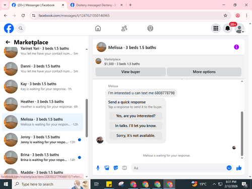This screenshot has width=252, height=189.
Task: Send a thumbs up like
Action: (x=239, y=168)
